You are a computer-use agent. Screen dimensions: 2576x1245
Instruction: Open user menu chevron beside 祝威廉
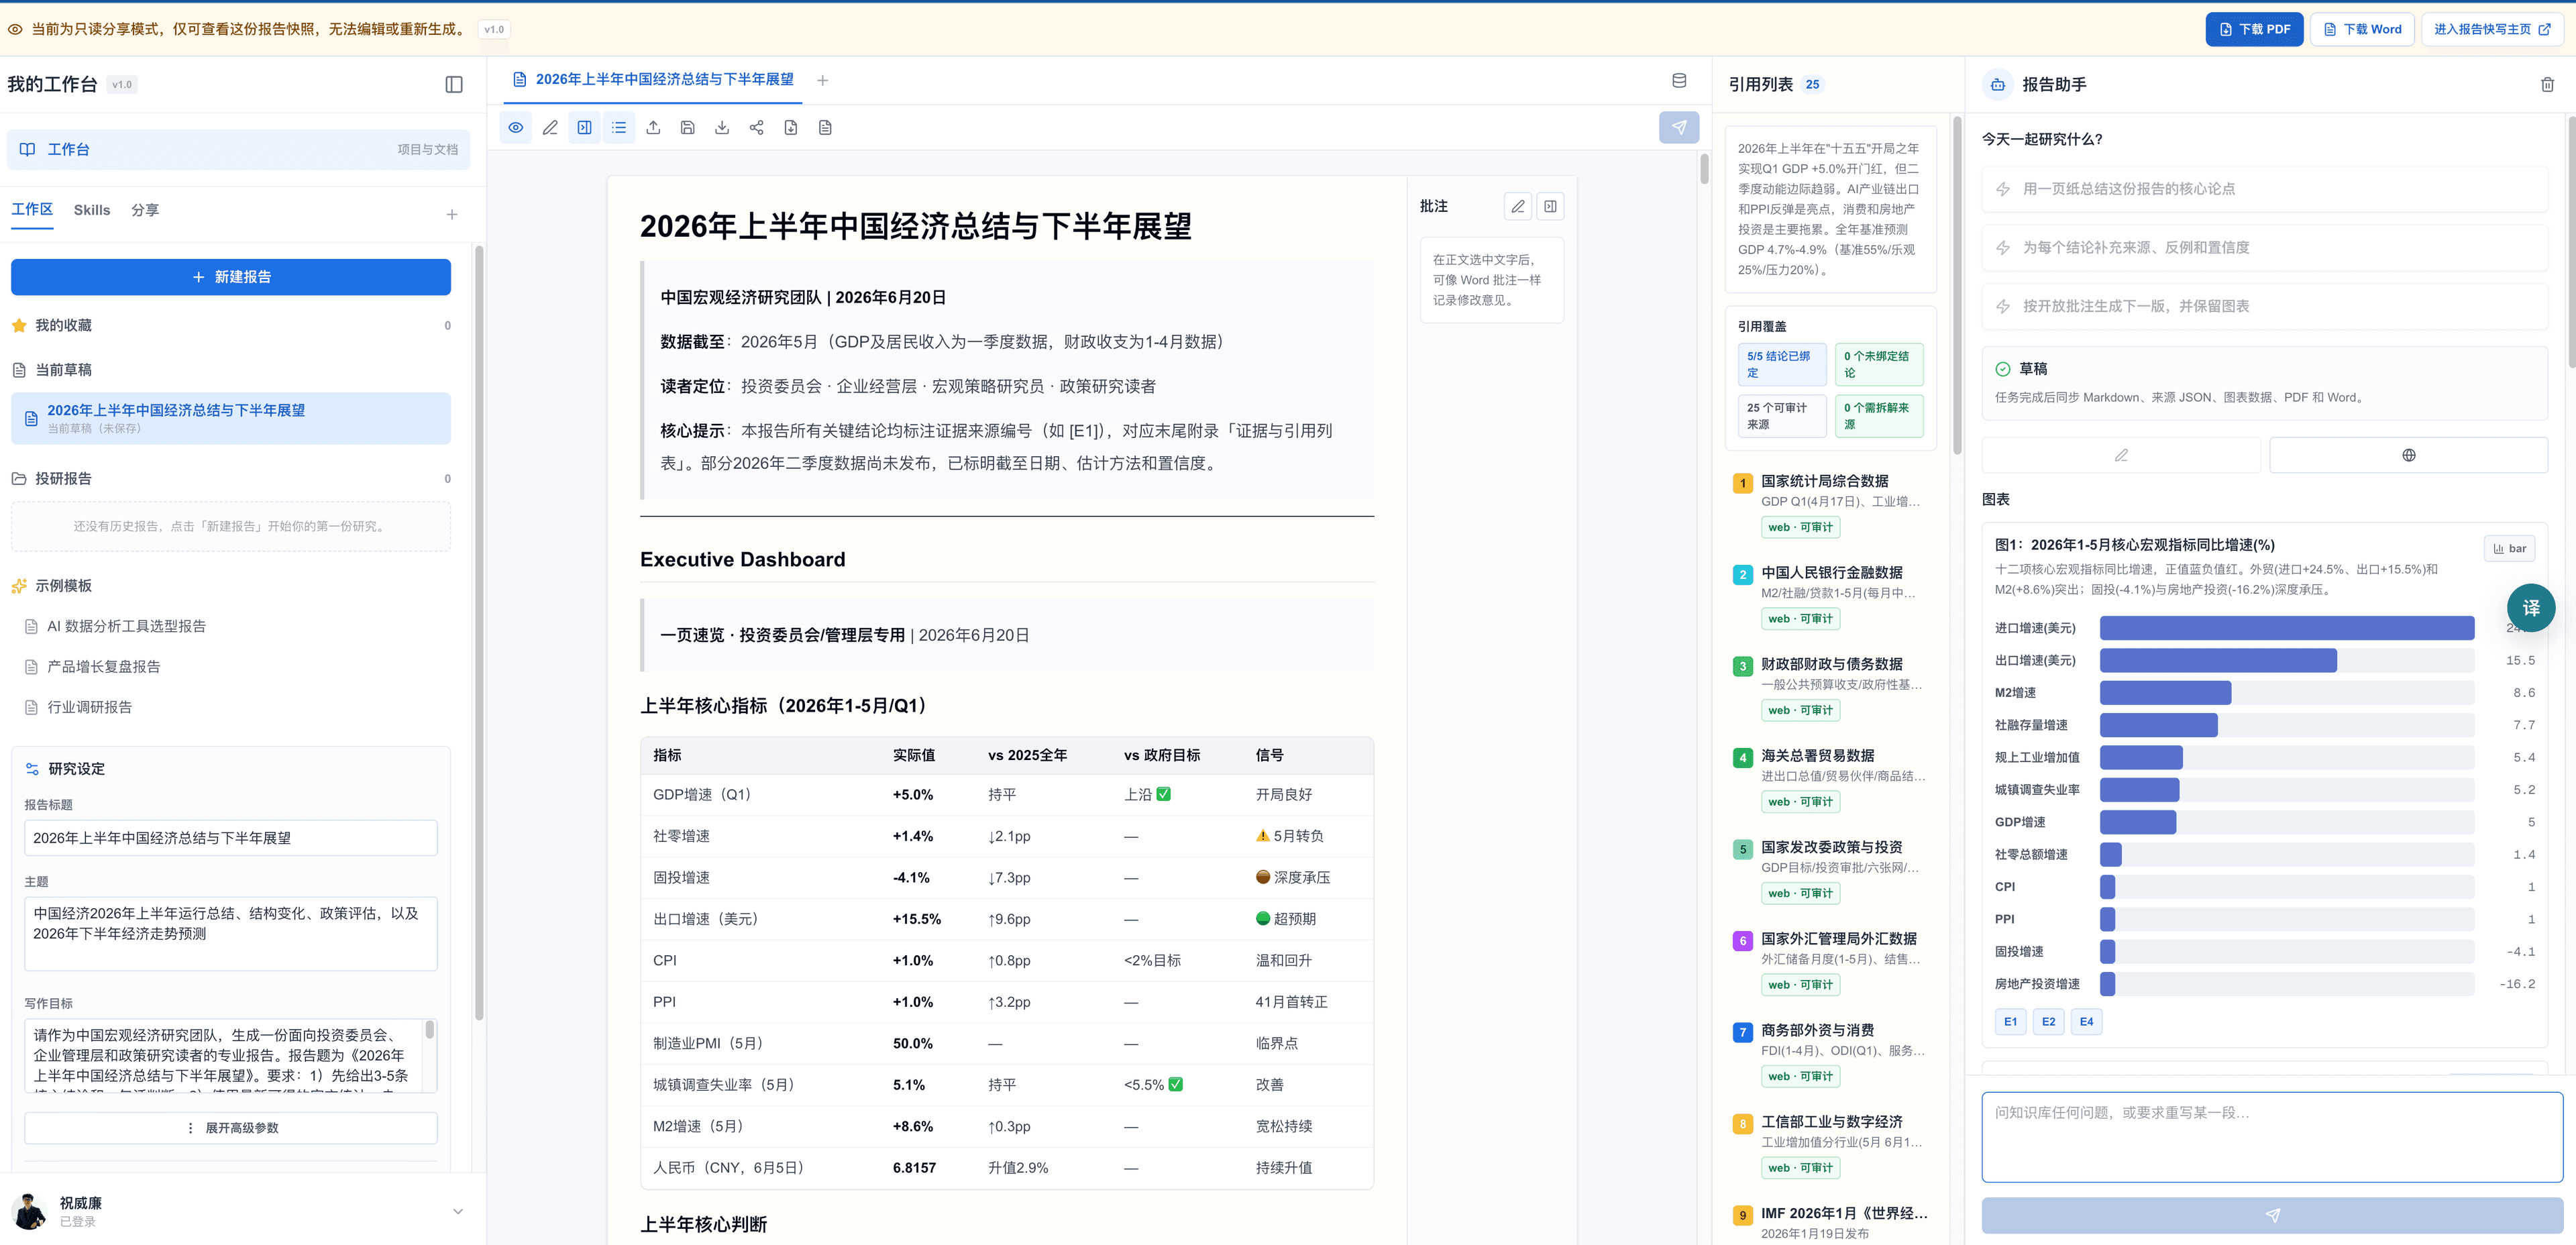click(457, 1211)
